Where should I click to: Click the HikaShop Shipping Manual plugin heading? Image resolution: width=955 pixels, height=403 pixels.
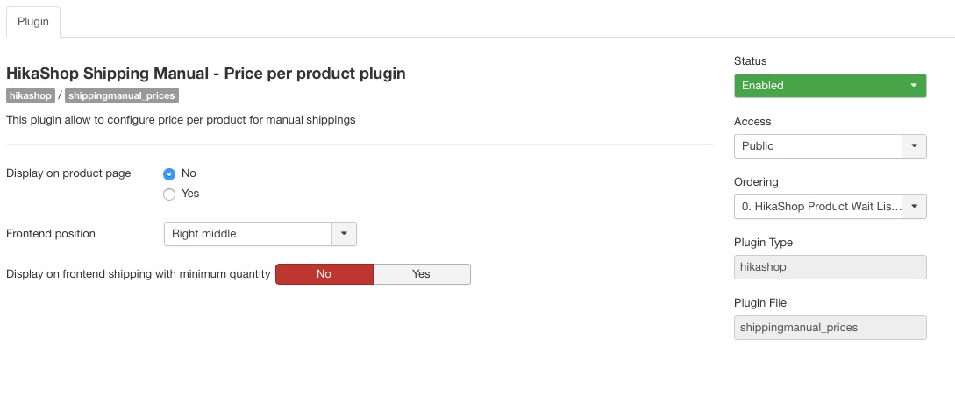click(x=206, y=74)
